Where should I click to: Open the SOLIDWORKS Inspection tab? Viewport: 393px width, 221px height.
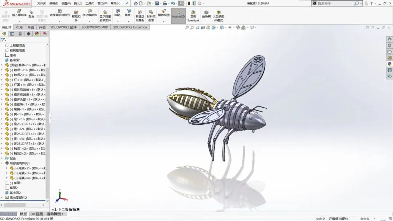(x=130, y=27)
